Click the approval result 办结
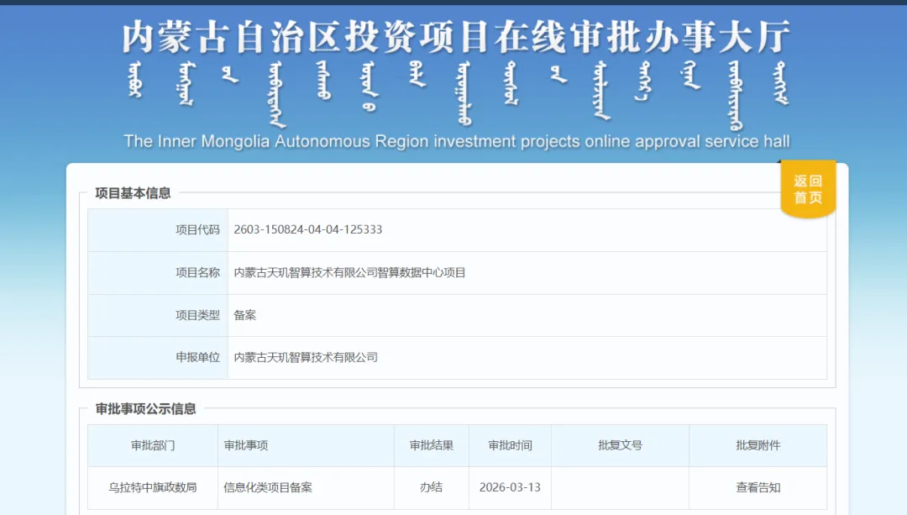907x515 pixels. click(x=432, y=487)
